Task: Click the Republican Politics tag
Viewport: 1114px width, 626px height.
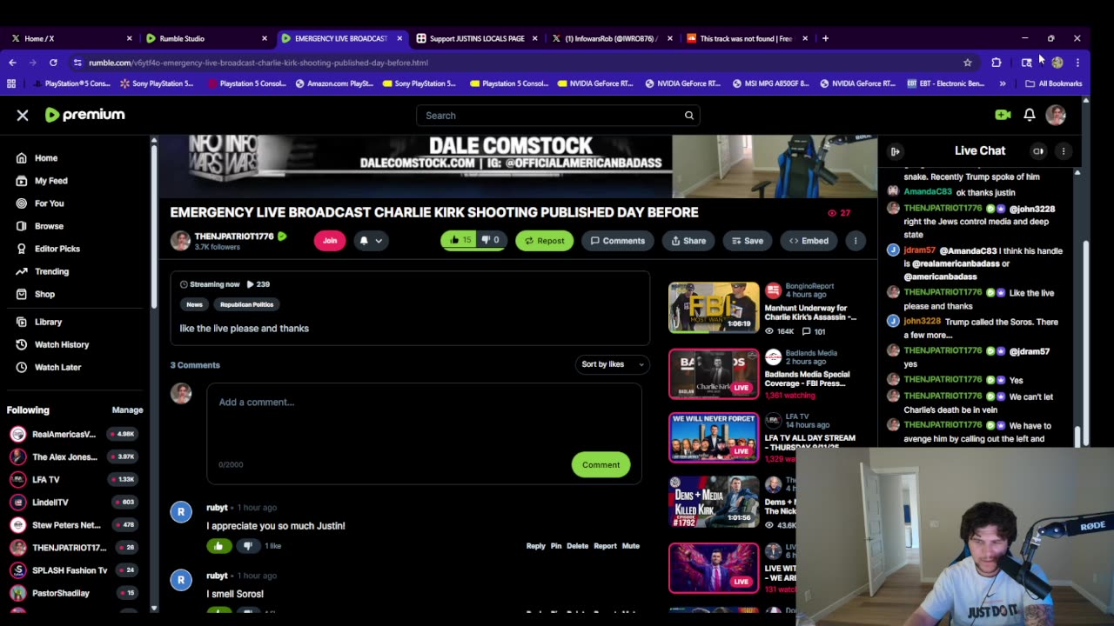Action: tap(246, 304)
